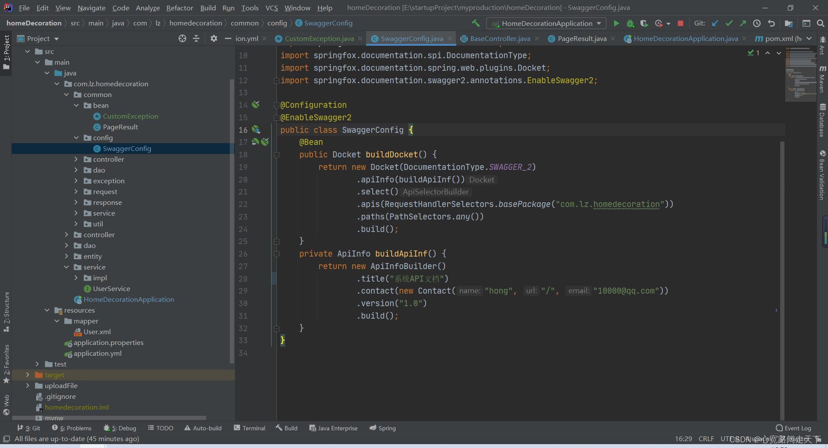Toggle the 2: Favorites tool window
Screen dimensions: 828x448
(x=6, y=364)
